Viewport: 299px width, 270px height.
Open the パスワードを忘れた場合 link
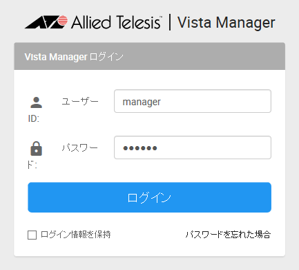[x=228, y=235]
